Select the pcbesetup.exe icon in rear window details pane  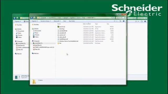17,77
